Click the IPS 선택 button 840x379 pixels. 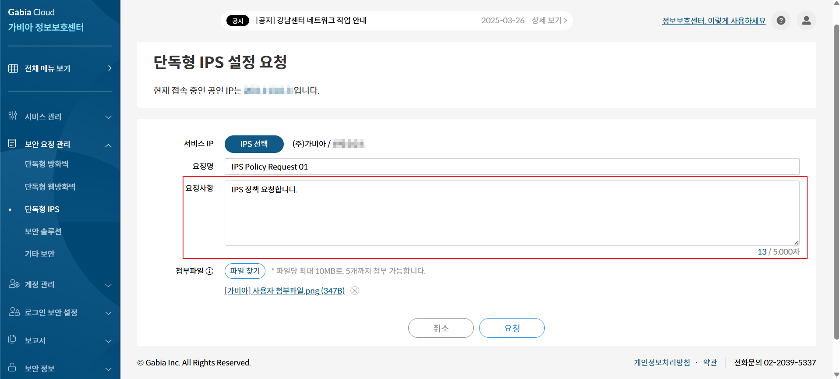point(254,144)
